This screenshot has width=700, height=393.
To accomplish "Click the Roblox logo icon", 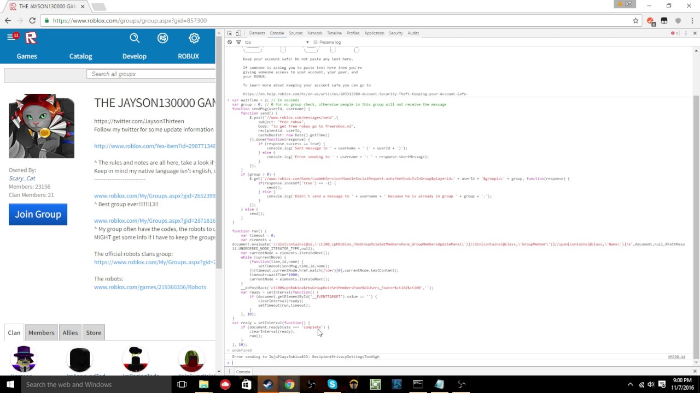I will point(31,38).
